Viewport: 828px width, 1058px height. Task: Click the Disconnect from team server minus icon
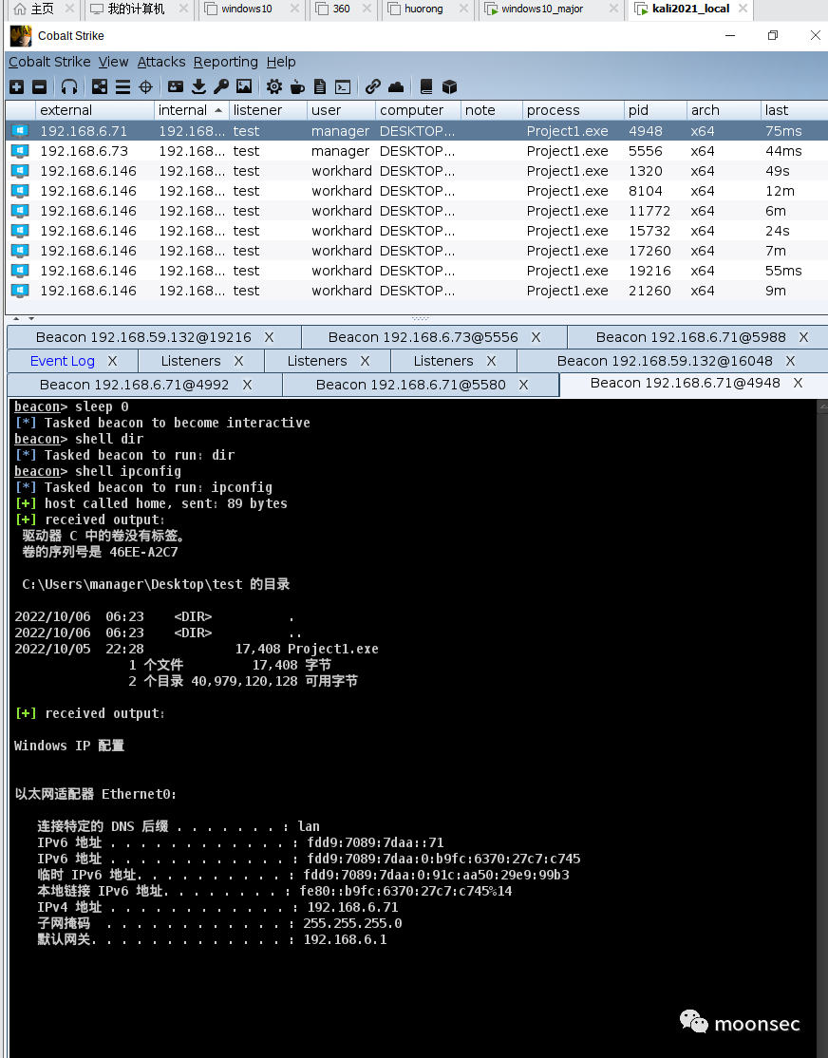tap(40, 86)
